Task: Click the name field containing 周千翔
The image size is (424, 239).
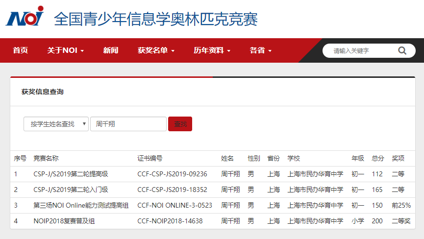Action: [128, 124]
